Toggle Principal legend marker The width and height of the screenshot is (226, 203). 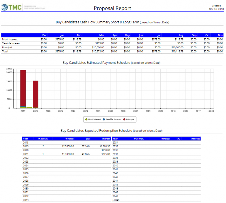click(124, 119)
